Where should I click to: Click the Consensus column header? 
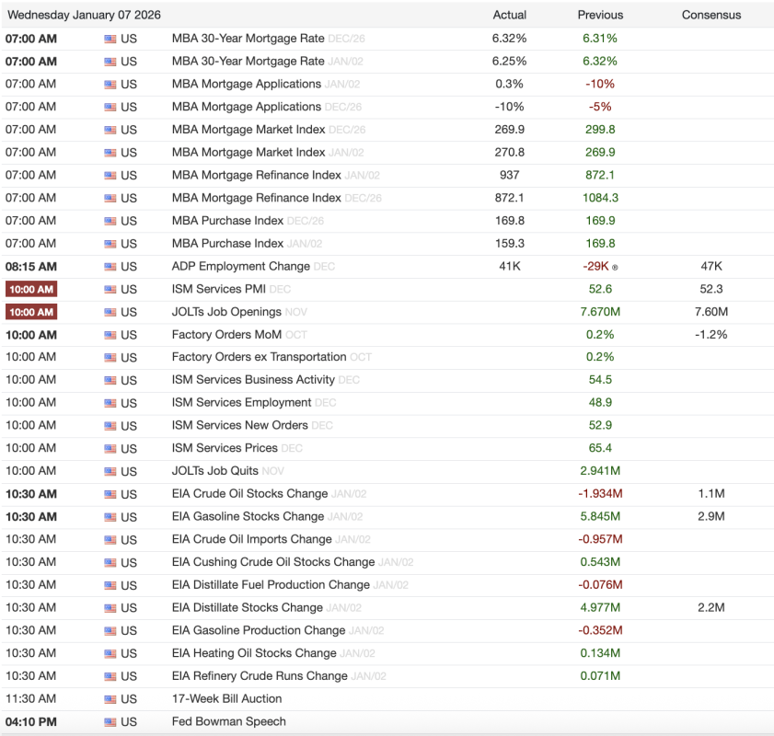[x=710, y=15]
